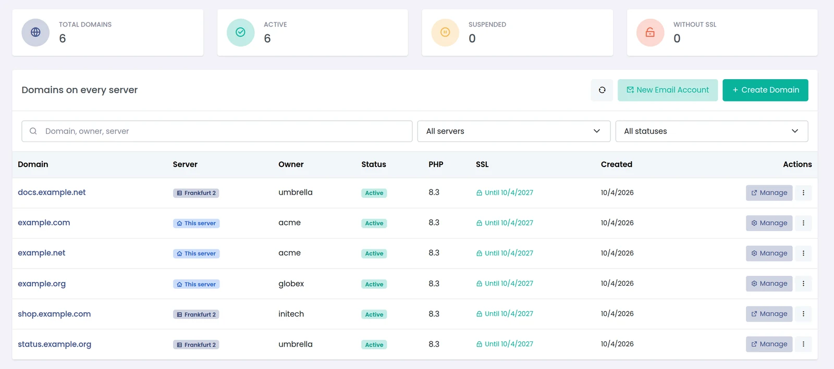Click the Server column header

pos(185,164)
